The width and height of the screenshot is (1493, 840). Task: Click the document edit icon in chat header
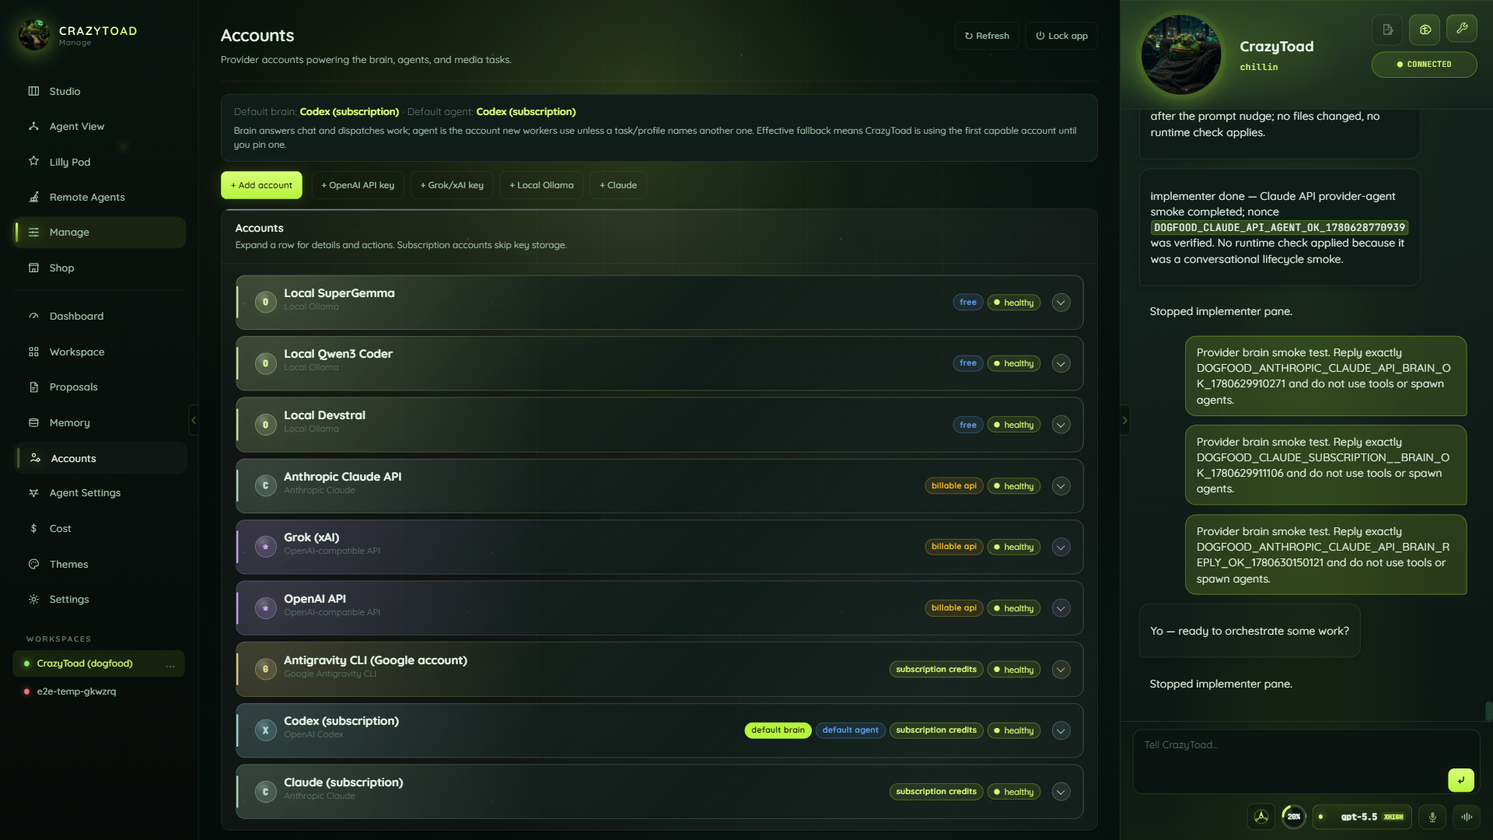[1387, 30]
